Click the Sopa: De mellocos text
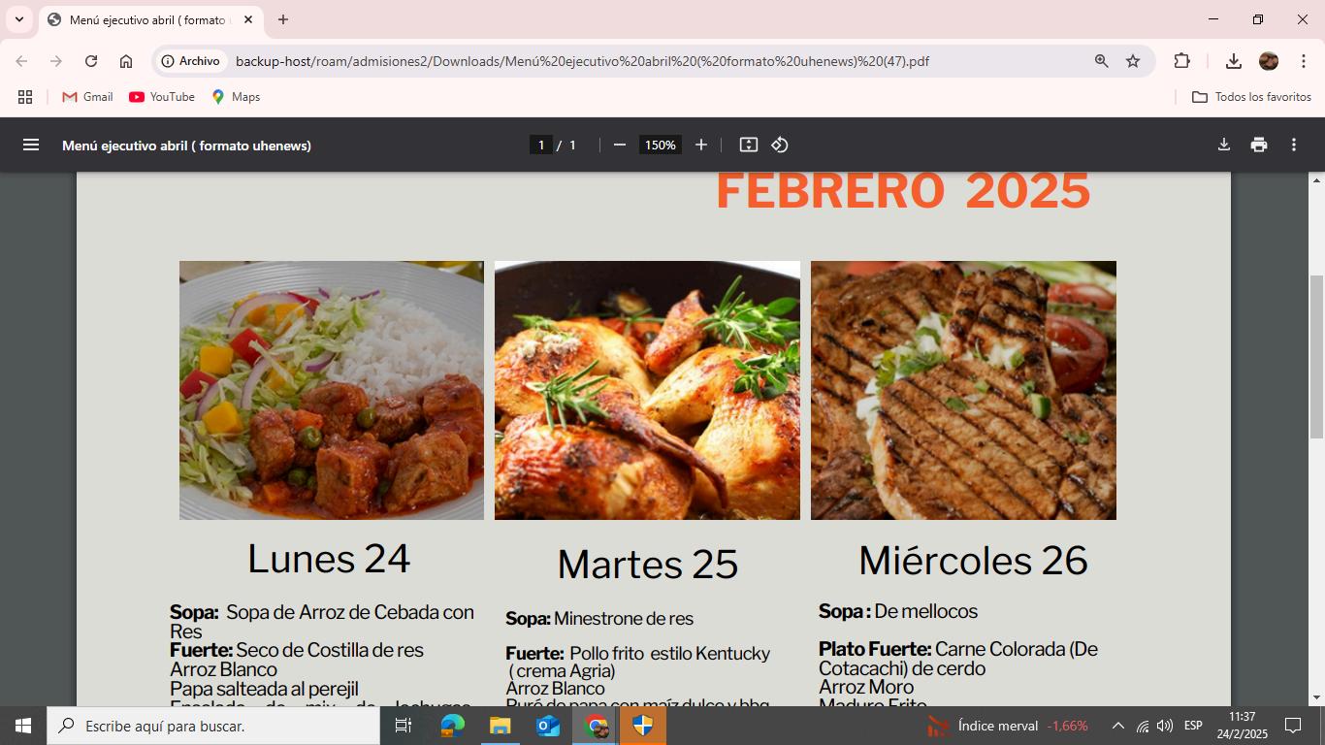This screenshot has height=745, width=1325. [898, 611]
